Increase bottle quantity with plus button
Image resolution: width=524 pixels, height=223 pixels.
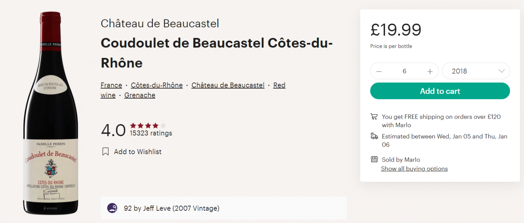430,71
